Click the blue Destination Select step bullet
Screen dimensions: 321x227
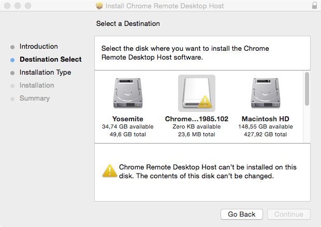(x=12, y=60)
